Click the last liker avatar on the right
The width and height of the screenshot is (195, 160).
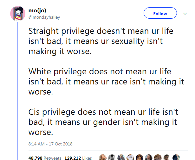pyautogui.click(x=176, y=157)
